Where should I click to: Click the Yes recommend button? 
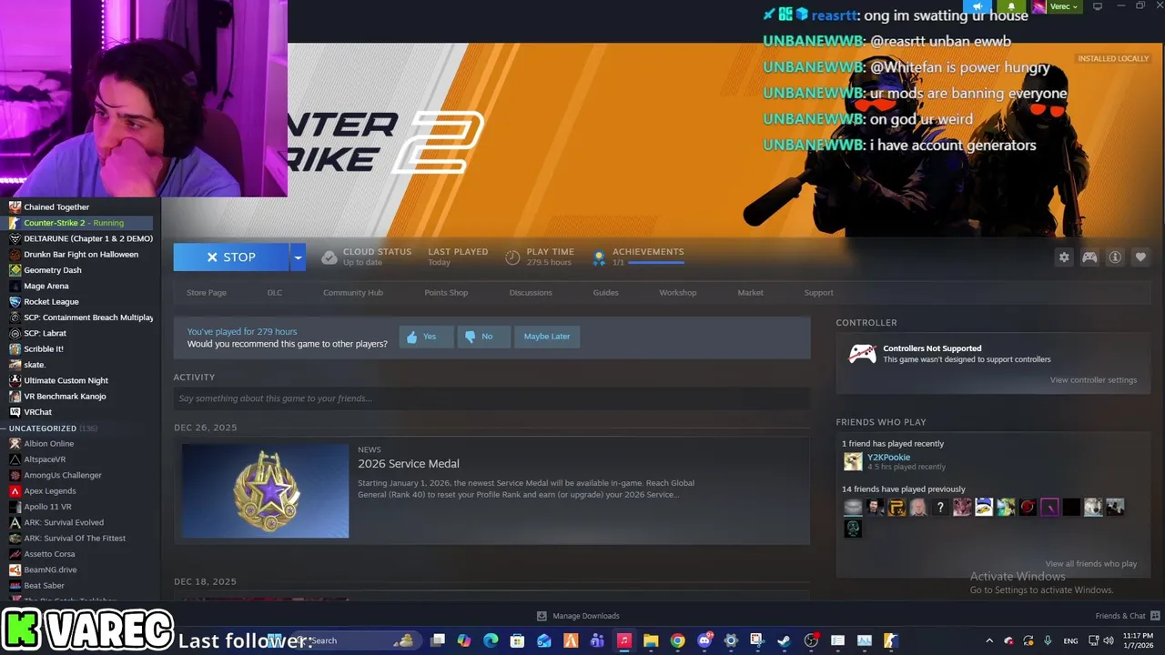point(426,337)
